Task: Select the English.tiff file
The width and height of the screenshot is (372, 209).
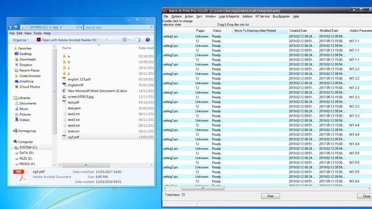Action: [76, 85]
